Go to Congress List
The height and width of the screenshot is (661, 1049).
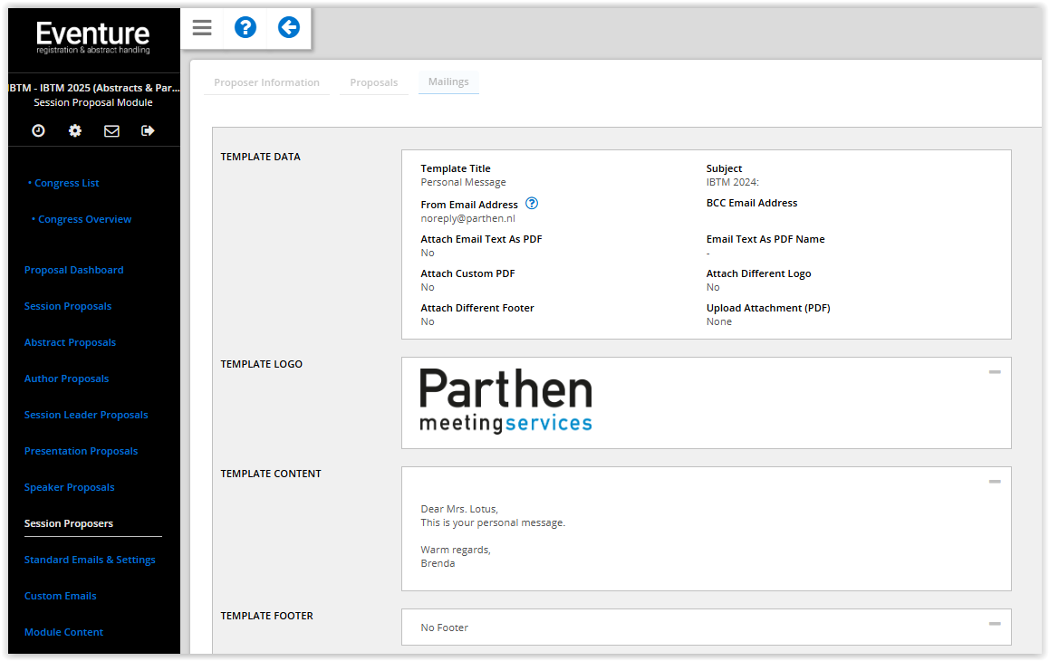point(67,183)
